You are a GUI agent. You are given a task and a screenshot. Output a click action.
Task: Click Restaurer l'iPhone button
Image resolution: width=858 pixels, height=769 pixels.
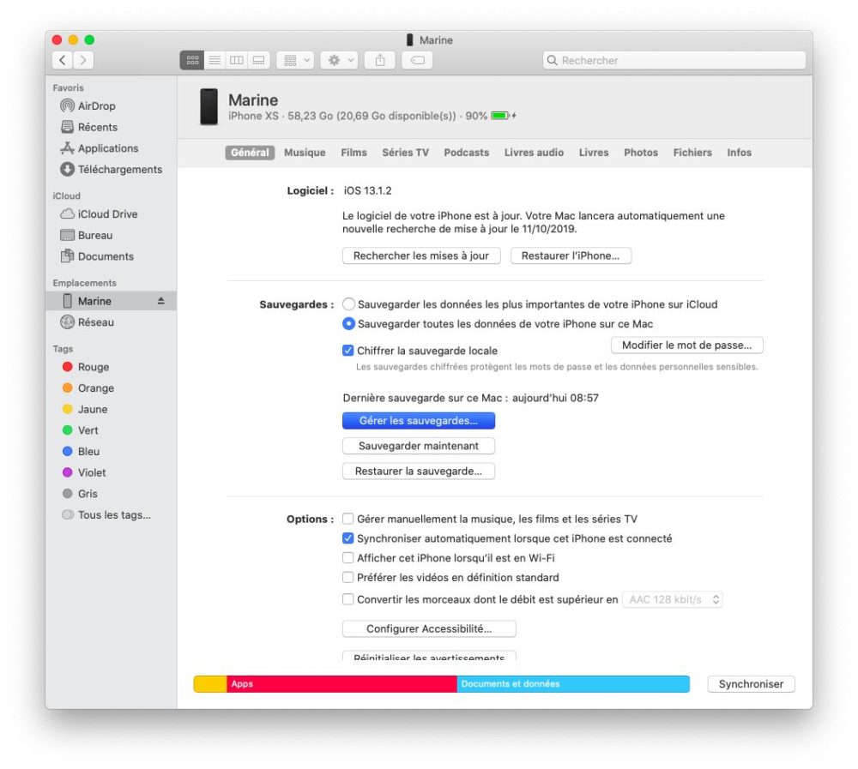click(571, 255)
